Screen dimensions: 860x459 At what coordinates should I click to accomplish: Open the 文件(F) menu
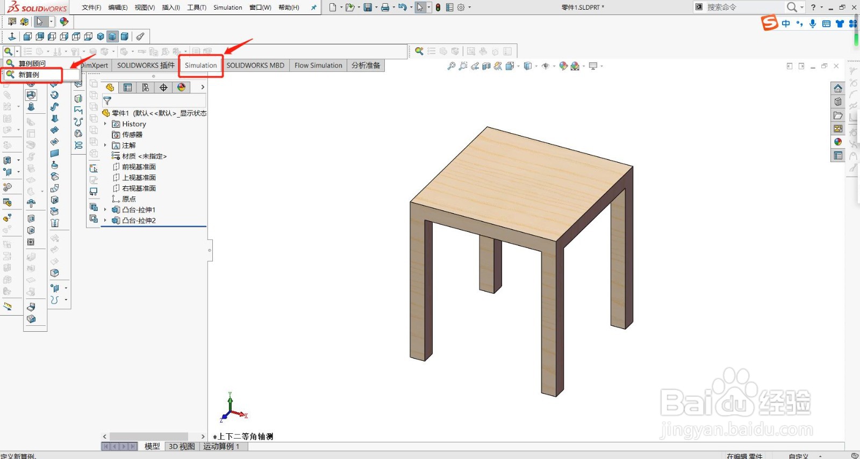click(x=91, y=8)
